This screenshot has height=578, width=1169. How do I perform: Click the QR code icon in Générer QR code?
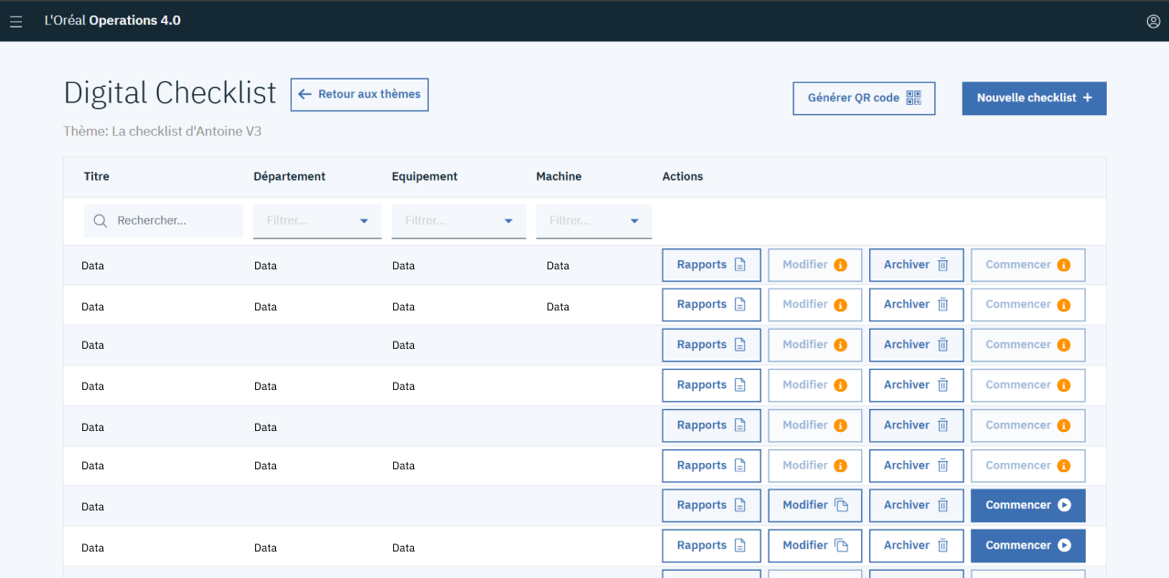(x=914, y=98)
